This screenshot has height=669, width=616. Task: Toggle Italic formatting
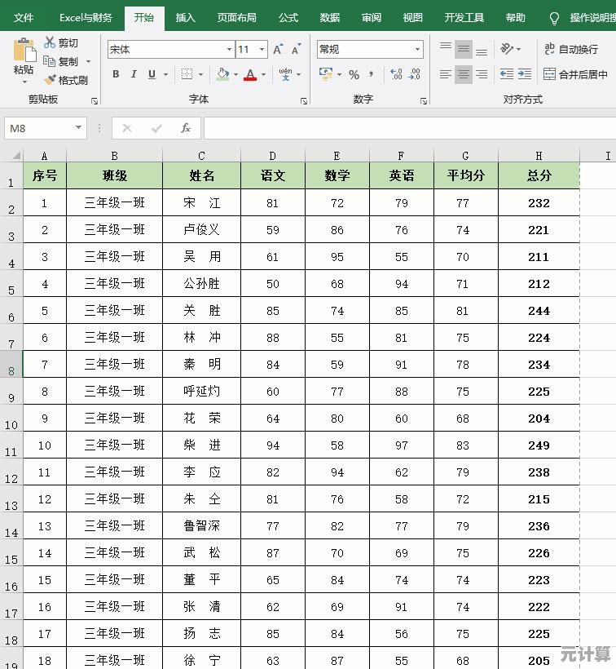pyautogui.click(x=134, y=74)
